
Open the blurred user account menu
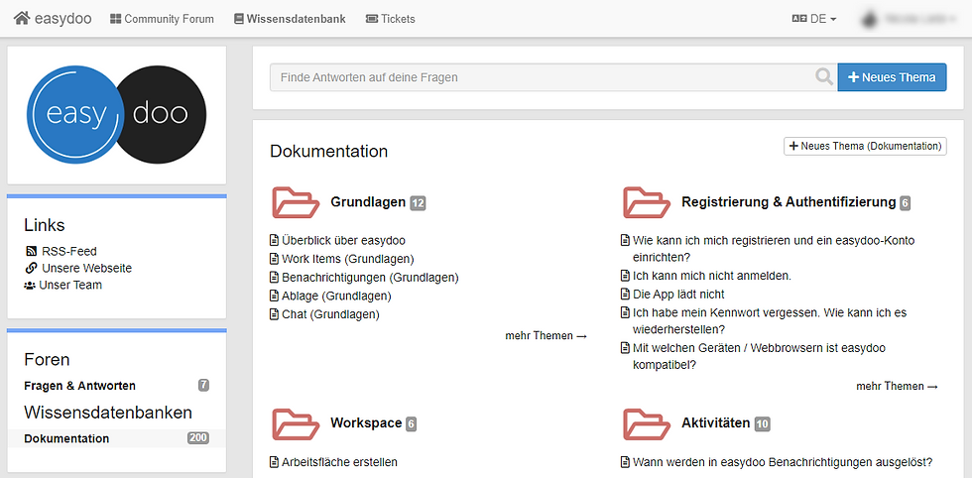[909, 19]
